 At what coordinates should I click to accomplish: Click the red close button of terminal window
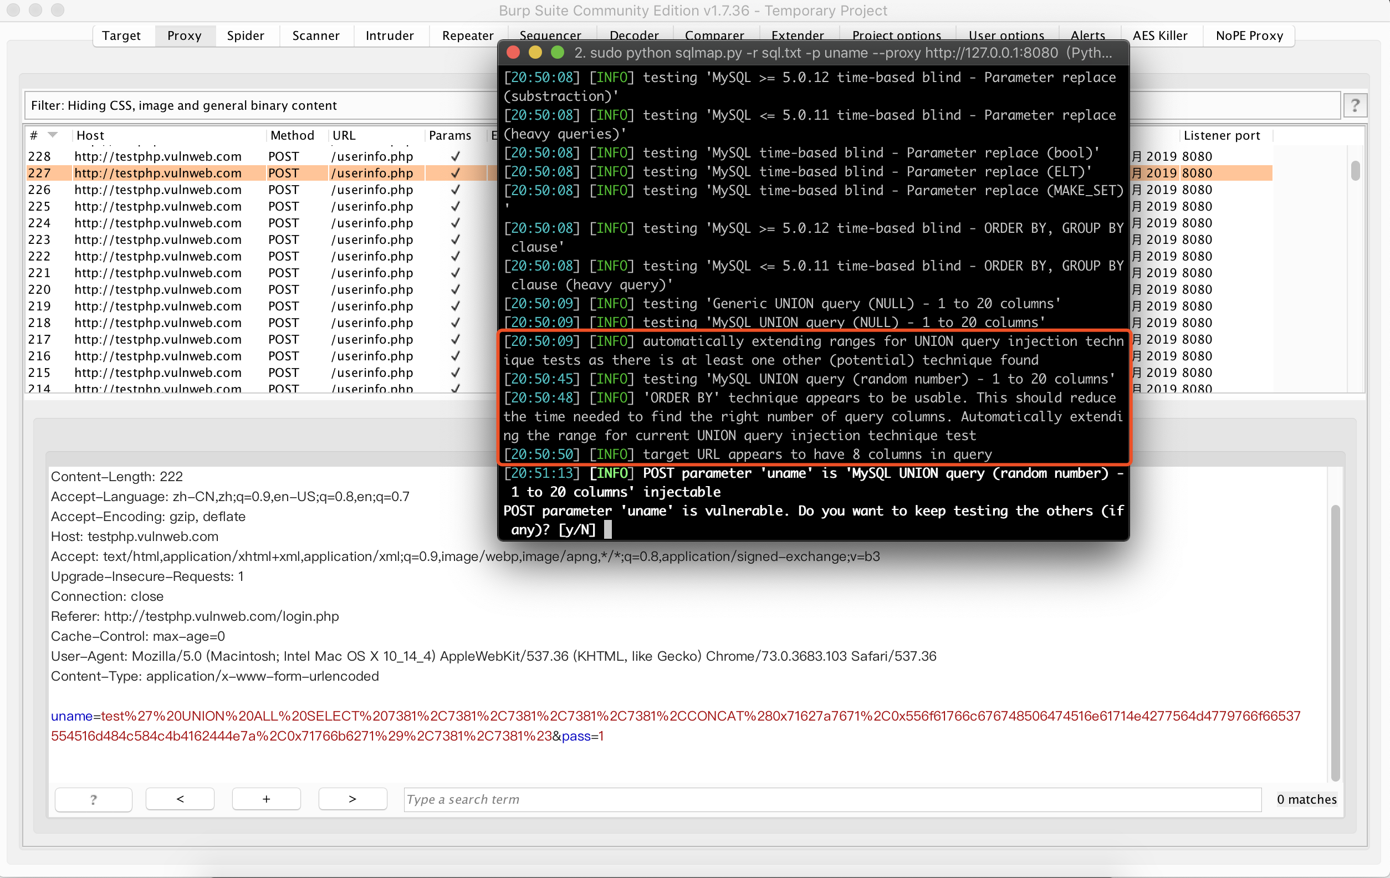[513, 53]
